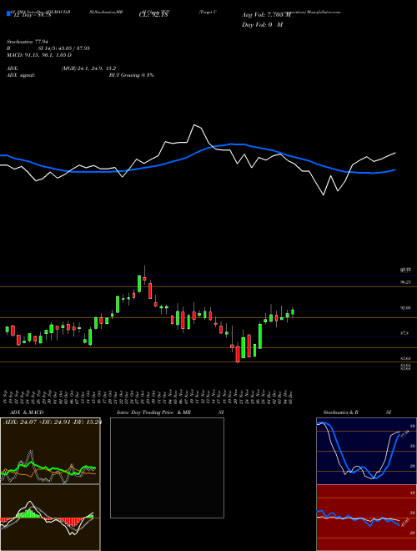417x551 pixels.
Task: Click the tall green candlestick at the price peak
Action: (139, 284)
